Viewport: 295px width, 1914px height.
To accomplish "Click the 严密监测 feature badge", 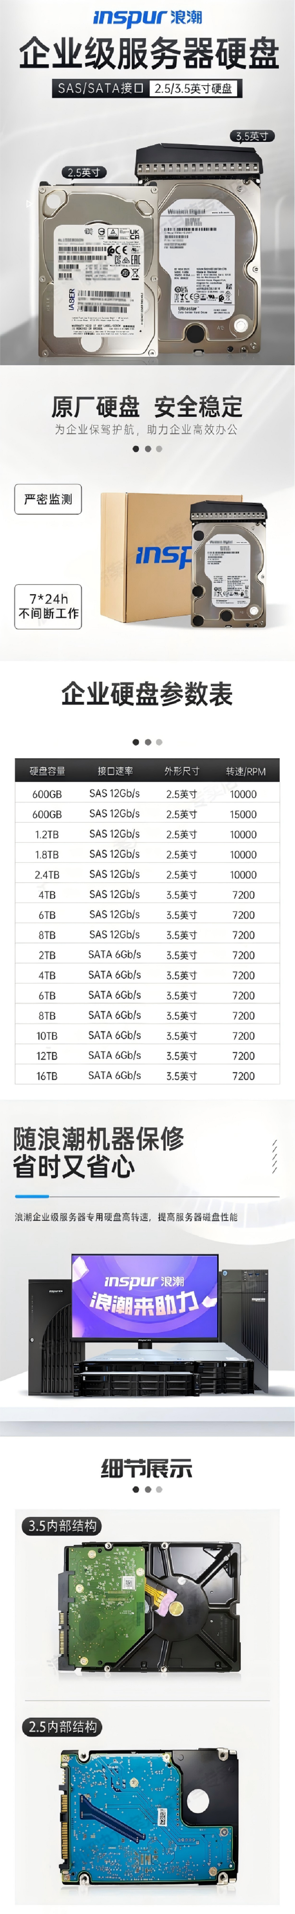I will (48, 499).
